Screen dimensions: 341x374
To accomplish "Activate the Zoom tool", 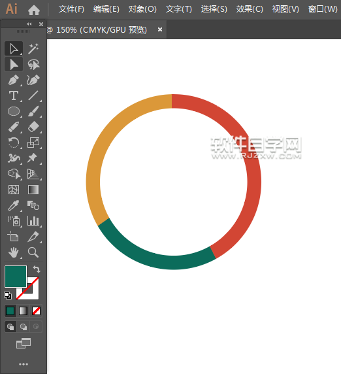I will point(33,252).
